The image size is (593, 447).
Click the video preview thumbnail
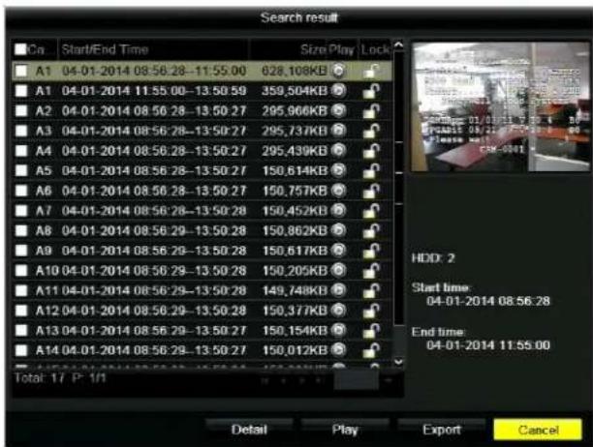(500, 106)
